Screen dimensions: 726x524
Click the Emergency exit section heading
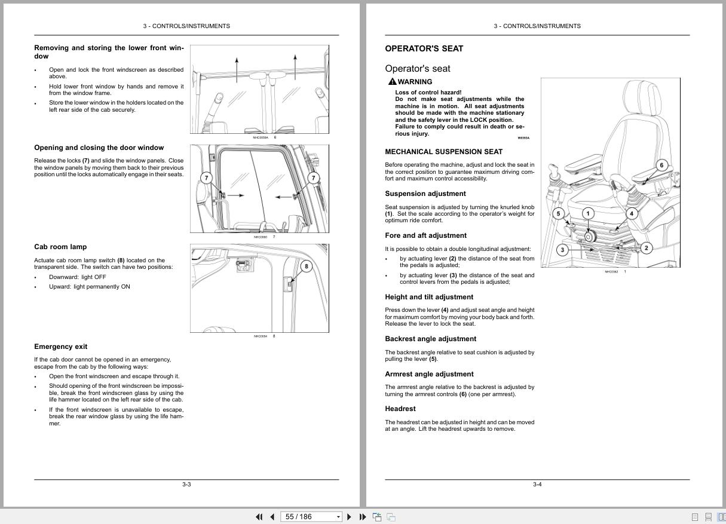[60, 347]
